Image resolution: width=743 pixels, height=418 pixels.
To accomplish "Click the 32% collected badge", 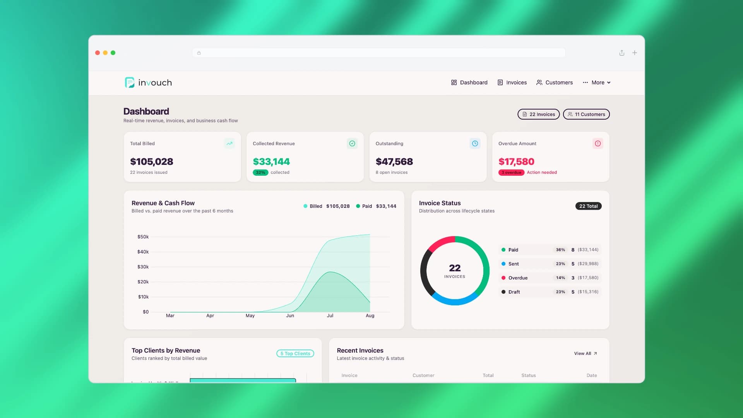I will pyautogui.click(x=260, y=173).
